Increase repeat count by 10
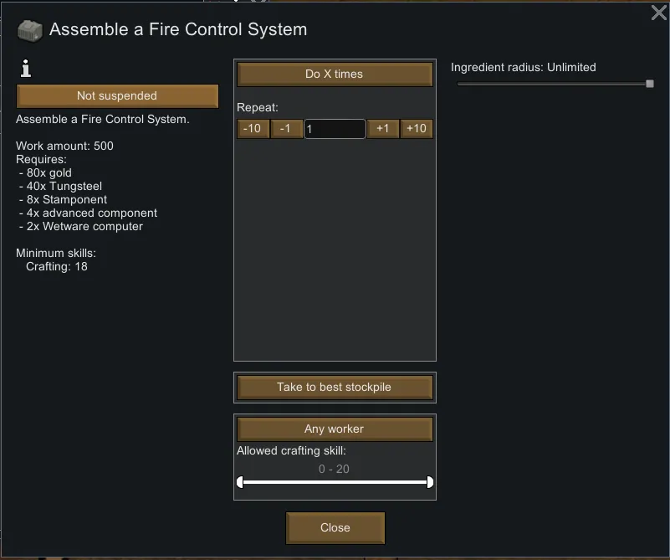The height and width of the screenshot is (560, 670). (x=417, y=129)
